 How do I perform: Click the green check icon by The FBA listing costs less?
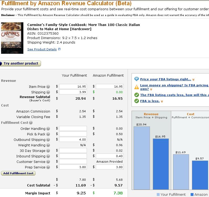point(137,95)
